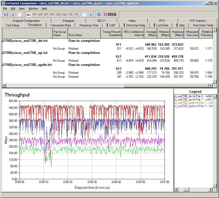
Task: Click the IxChariot title bar icon
Action: click(x=3, y=3)
